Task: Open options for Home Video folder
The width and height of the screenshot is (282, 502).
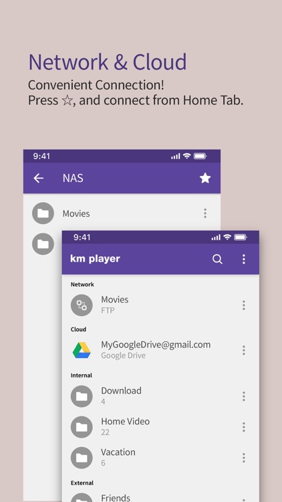Action: pyautogui.click(x=244, y=427)
